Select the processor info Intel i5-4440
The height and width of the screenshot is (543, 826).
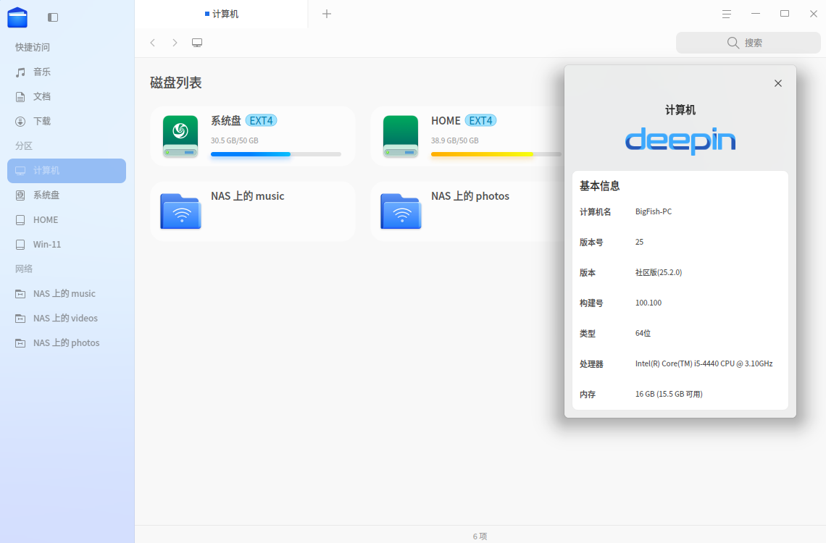pyautogui.click(x=704, y=363)
